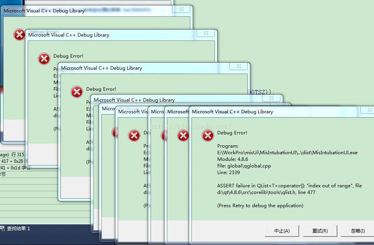Close the rearmost Debug Library dialog

(x=181, y=9)
